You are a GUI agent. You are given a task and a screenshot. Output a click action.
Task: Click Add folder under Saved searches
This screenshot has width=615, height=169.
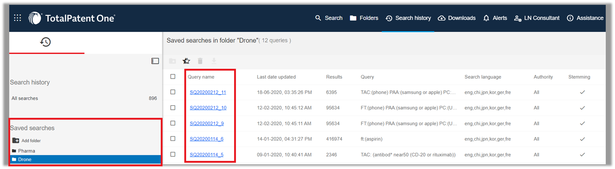point(26,140)
